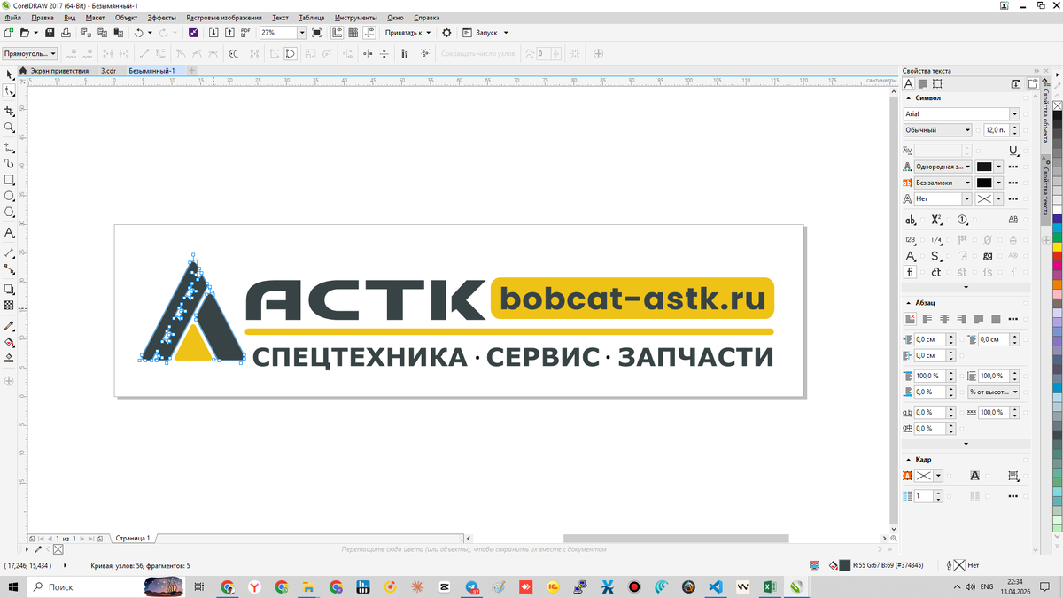Toggle Character tab in text properties

(x=909, y=84)
